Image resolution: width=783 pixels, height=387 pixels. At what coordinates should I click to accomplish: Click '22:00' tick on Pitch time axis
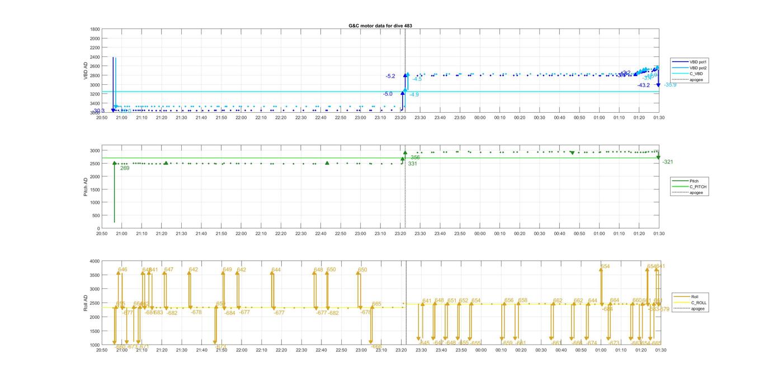(241, 233)
